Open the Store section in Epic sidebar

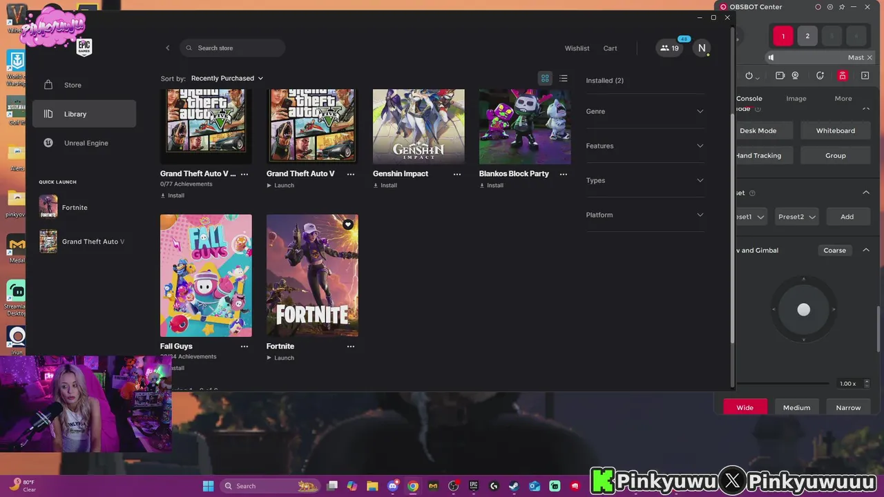tap(84, 85)
